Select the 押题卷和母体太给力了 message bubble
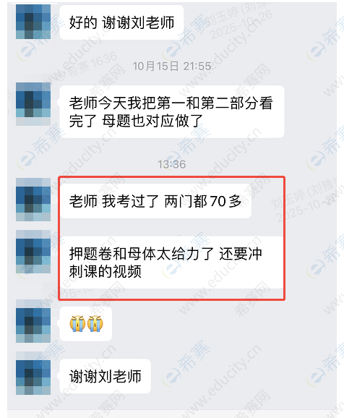344x418 pixels. [172, 263]
